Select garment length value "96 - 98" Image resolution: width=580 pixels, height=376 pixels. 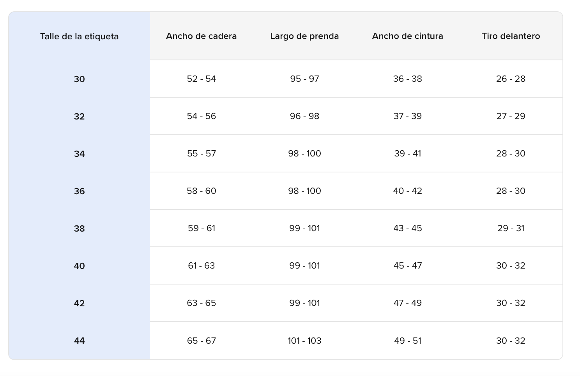(304, 116)
